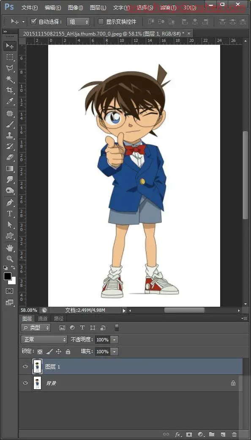
Task: Hide the 图层 1 layer visibility
Action: click(x=25, y=366)
